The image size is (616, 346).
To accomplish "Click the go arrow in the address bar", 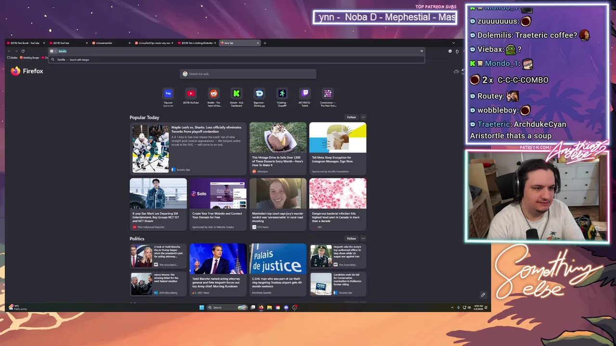I will tap(421, 51).
